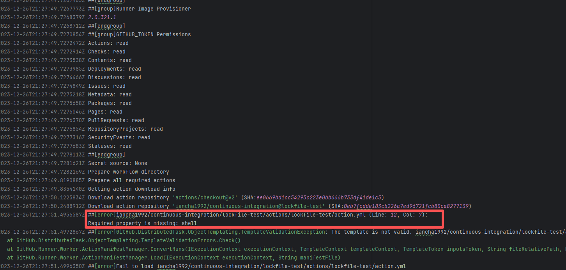Click 'Required property is missing: shell' text
The image size is (566, 270).
point(142,223)
